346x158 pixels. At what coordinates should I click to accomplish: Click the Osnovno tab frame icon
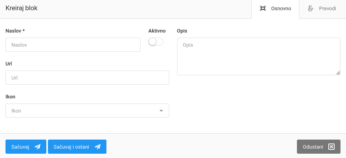coord(263,9)
